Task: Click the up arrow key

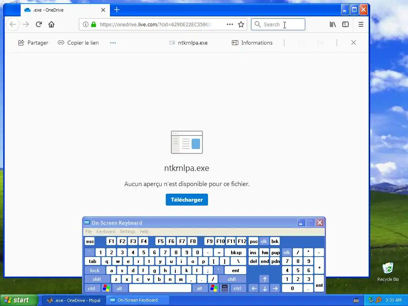Action: [x=265, y=279]
